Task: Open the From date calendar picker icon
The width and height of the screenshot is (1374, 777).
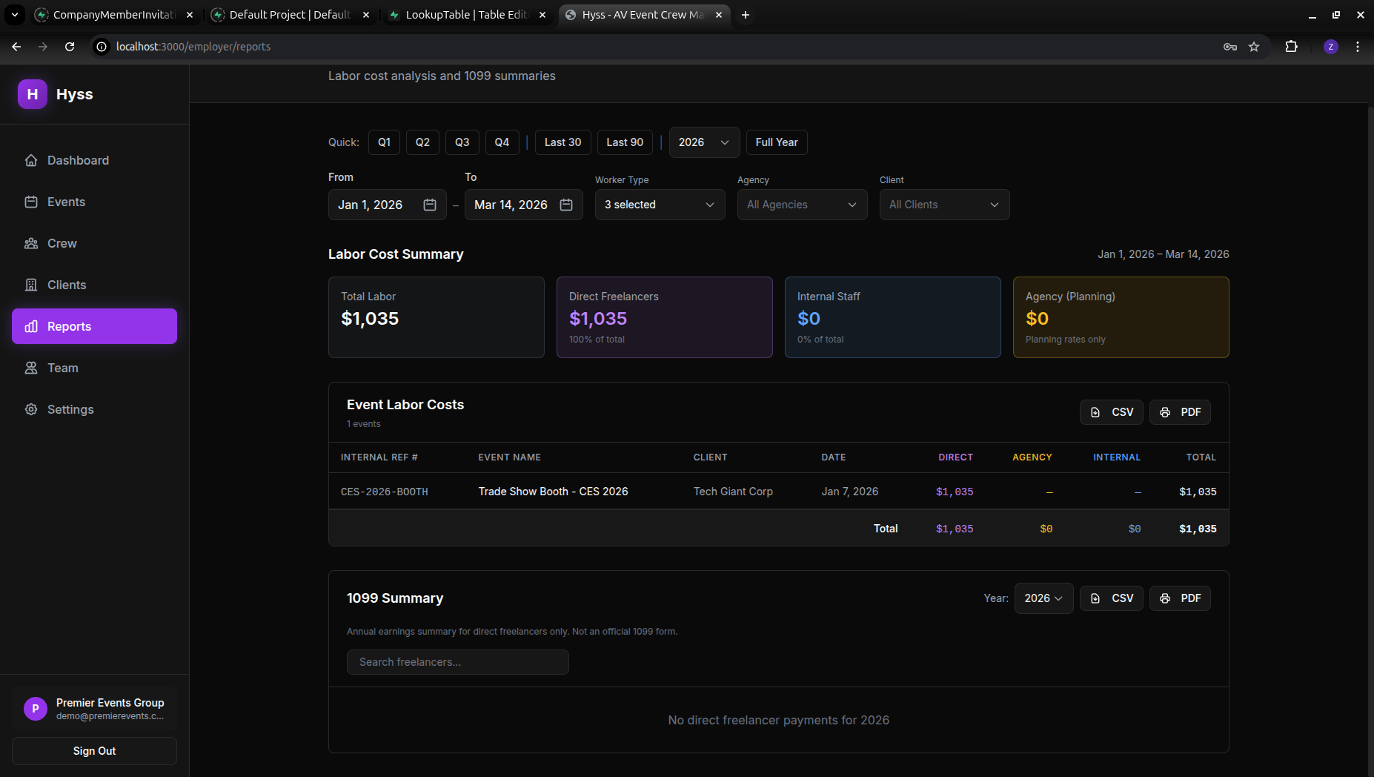Action: [x=430, y=205]
